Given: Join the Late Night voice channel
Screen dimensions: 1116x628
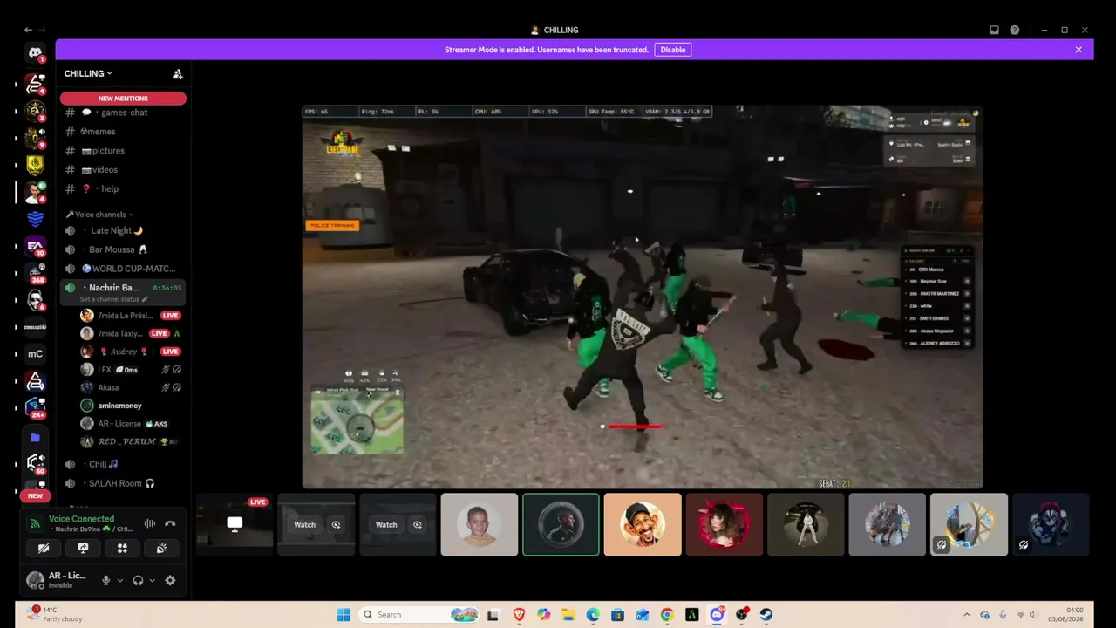Looking at the screenshot, I should 123,230.
